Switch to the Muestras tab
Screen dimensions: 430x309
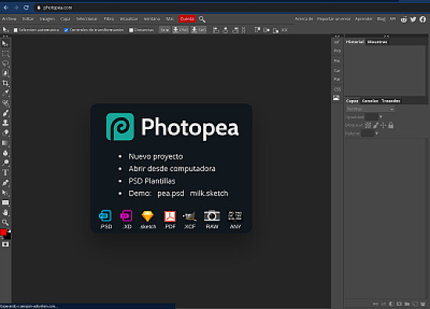point(377,41)
